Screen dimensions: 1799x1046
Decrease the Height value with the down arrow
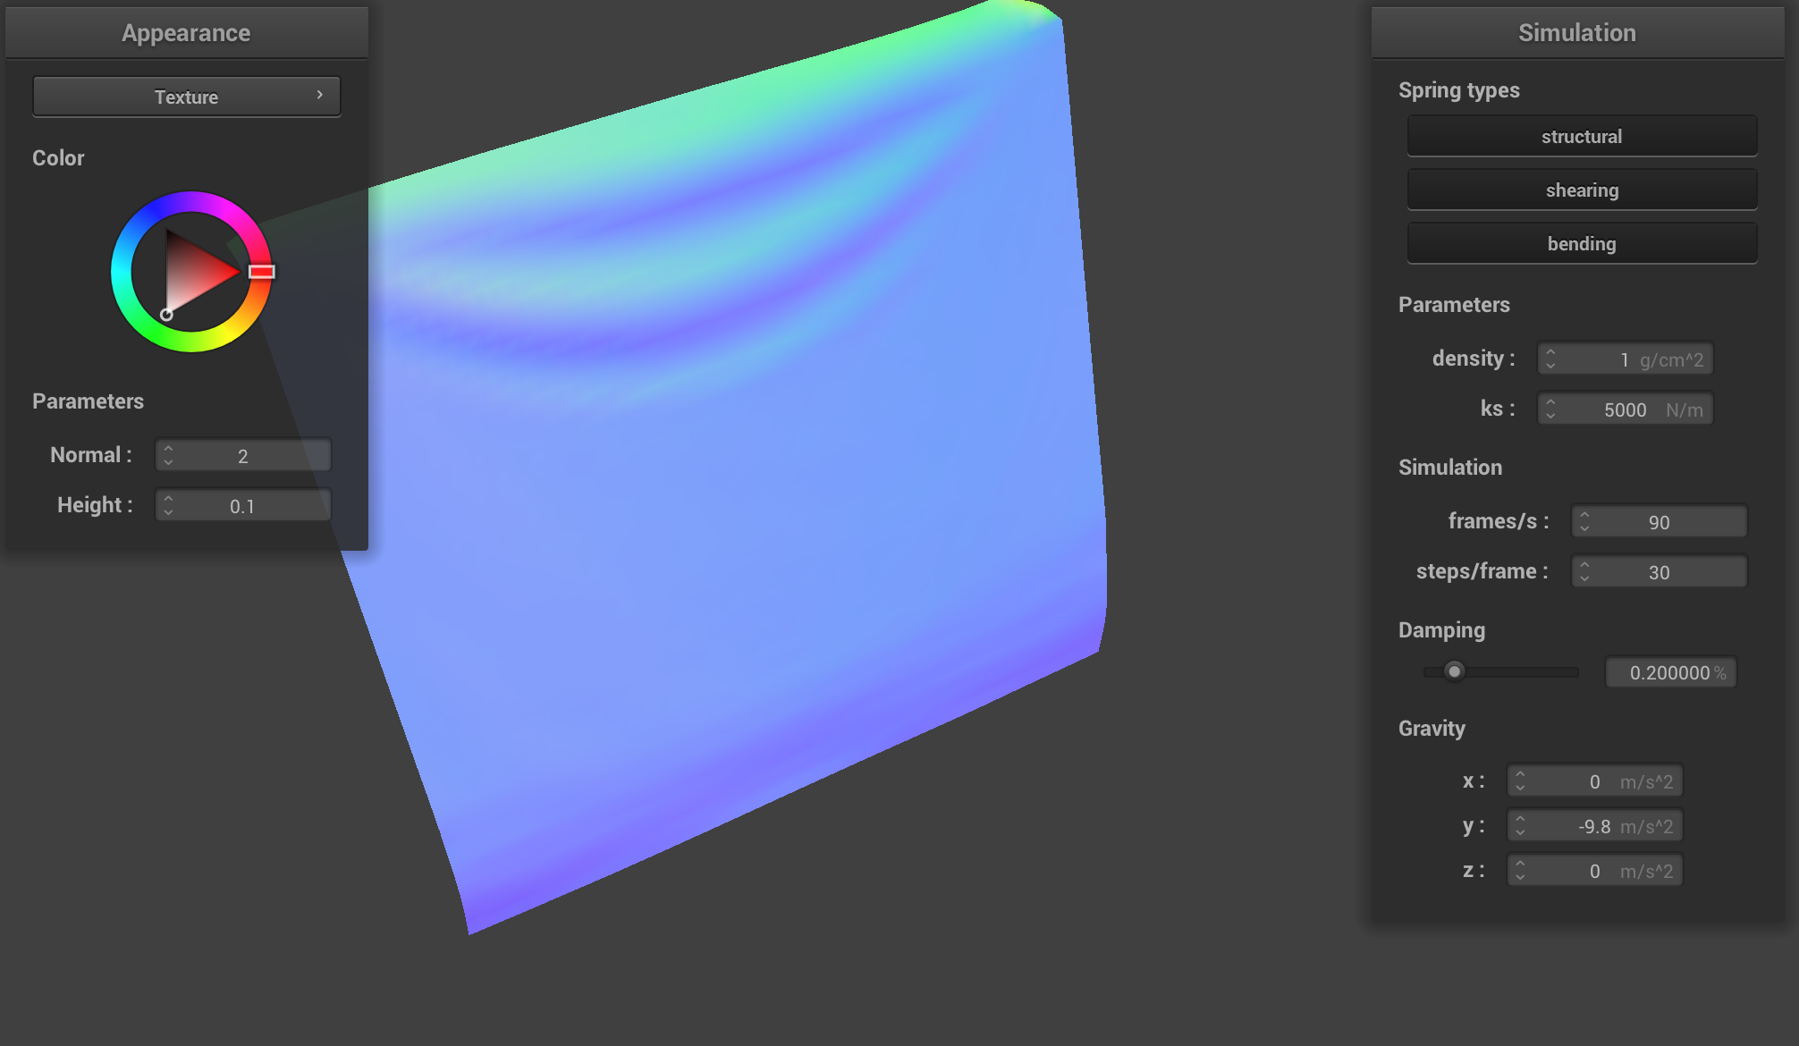[168, 512]
